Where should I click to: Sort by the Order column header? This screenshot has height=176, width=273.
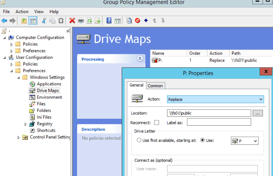pyautogui.click(x=197, y=53)
